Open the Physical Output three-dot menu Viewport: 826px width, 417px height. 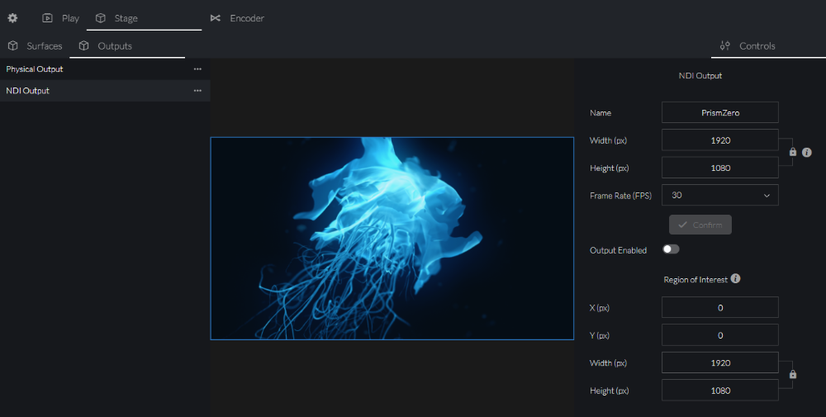pos(197,69)
